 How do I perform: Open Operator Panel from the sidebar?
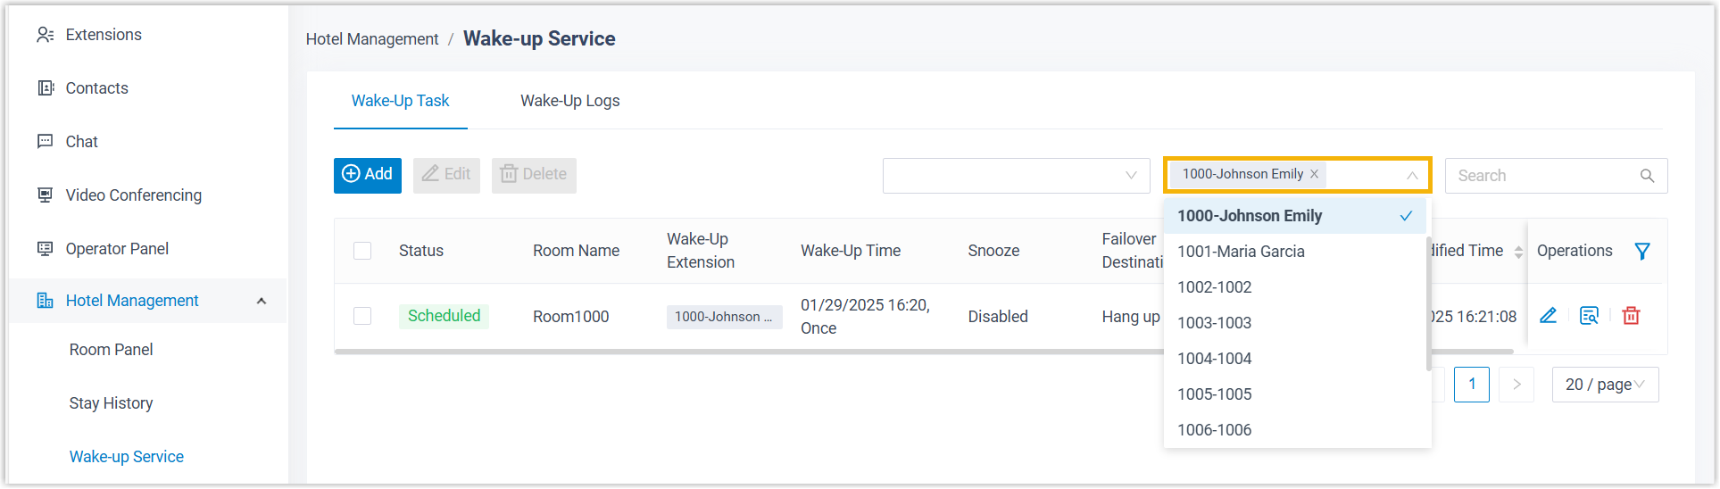(x=116, y=249)
